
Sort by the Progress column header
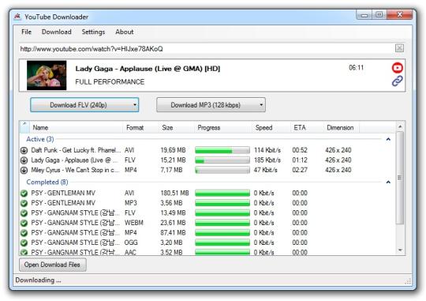222,127
